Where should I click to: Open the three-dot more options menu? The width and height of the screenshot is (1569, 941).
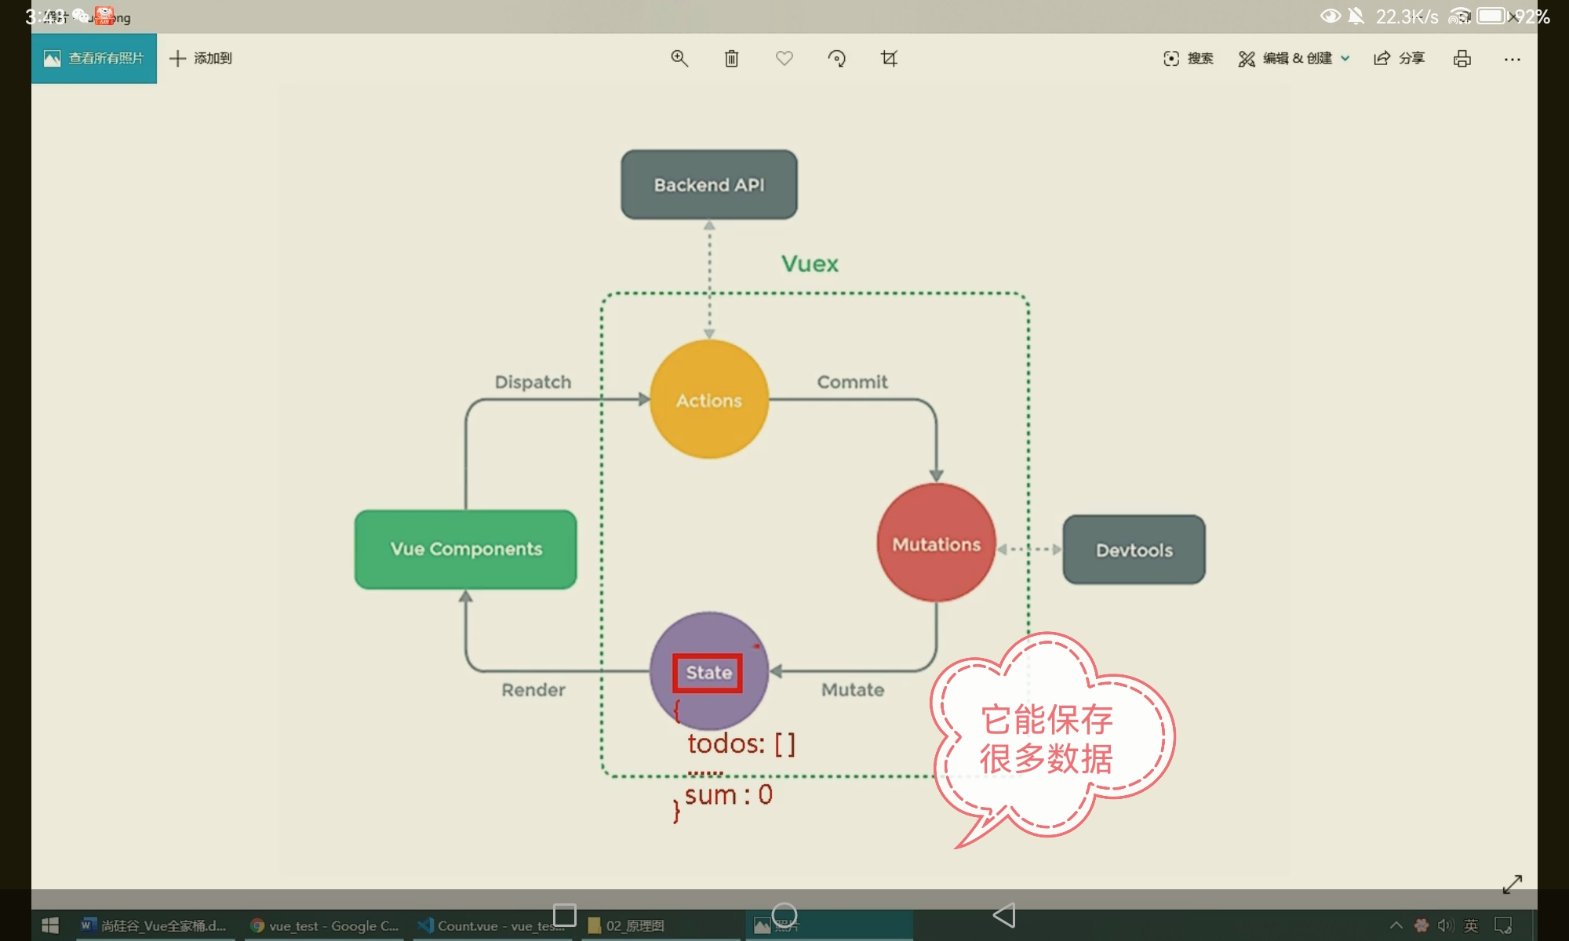pos(1512,59)
